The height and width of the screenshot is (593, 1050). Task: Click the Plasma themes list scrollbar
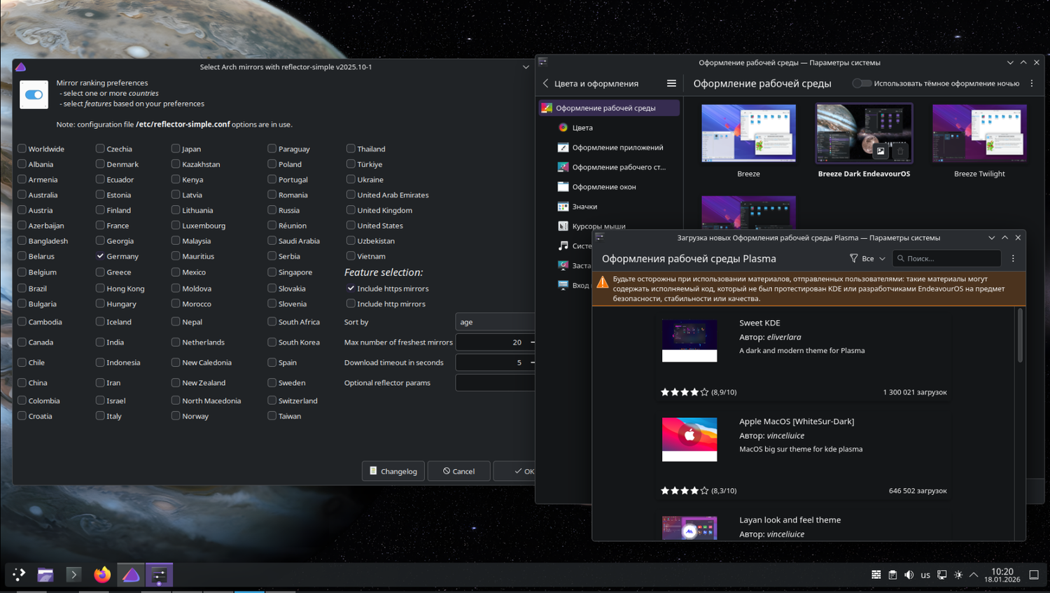[x=1021, y=336]
